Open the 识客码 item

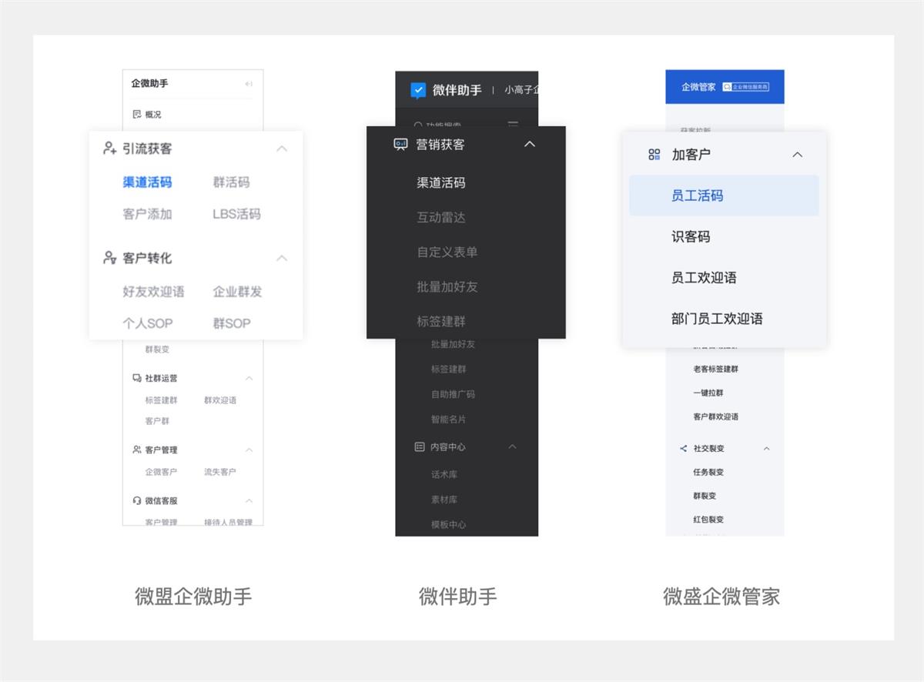tap(691, 236)
